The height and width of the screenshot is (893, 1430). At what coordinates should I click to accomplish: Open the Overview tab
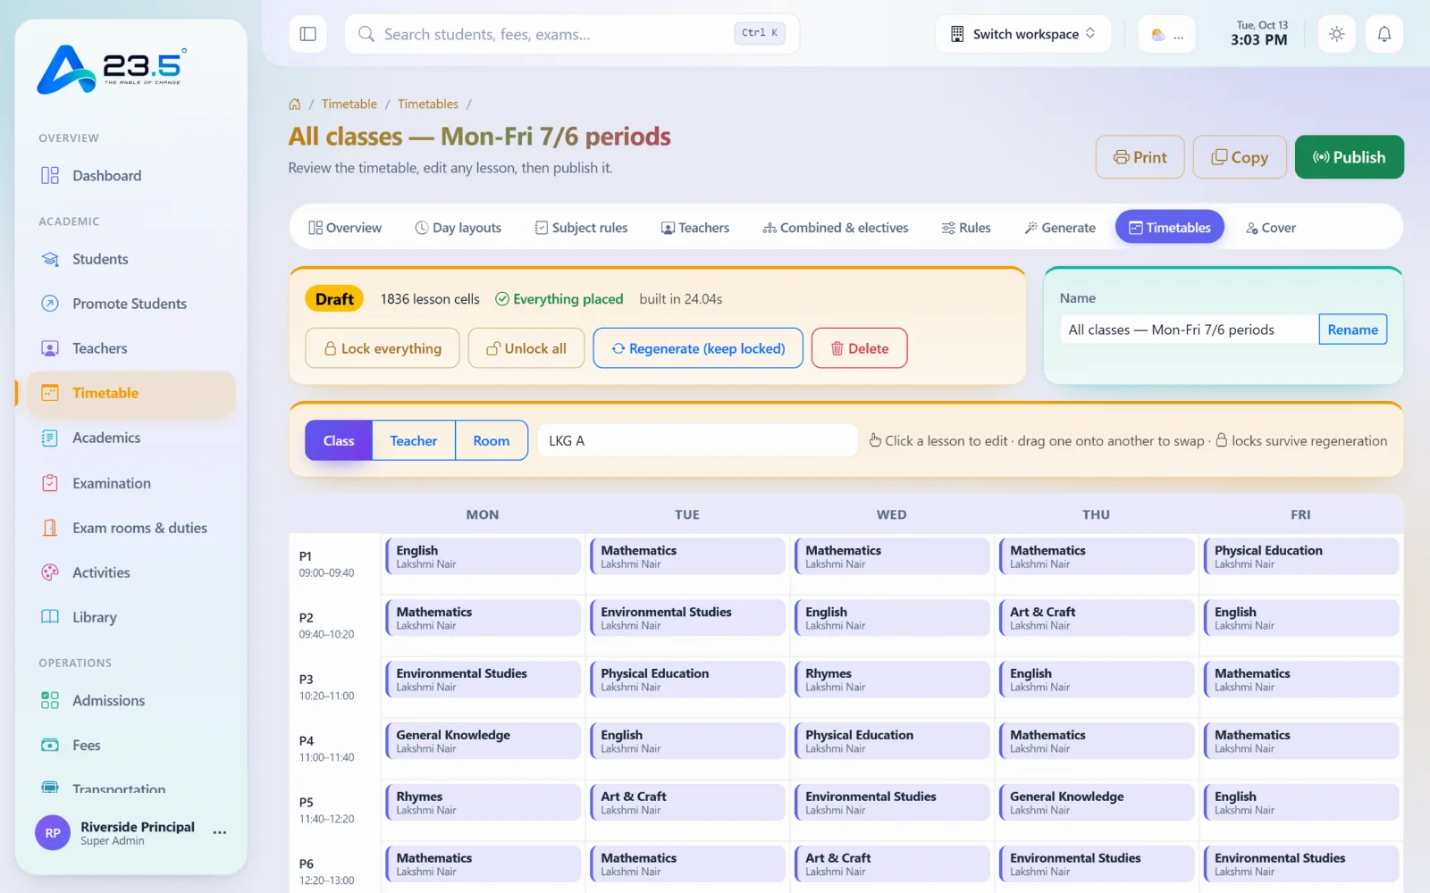point(345,228)
